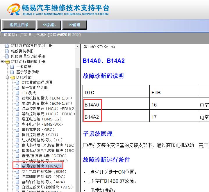Image resolution: width=209 pixels, height=192 pixels.
Task: Click the 2016598798view text
Action: 99,47
